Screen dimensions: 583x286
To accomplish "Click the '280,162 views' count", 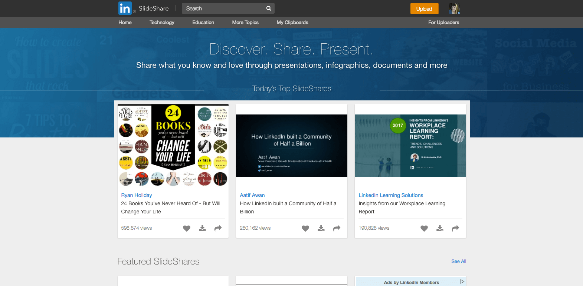I will 255,228.
